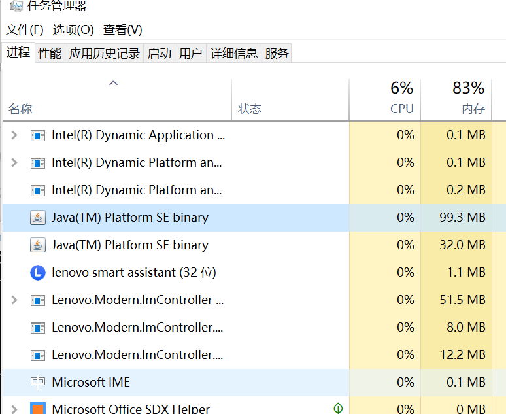
Task: Expand Microsoft Office SDX Helper process
Action: [x=14, y=409]
